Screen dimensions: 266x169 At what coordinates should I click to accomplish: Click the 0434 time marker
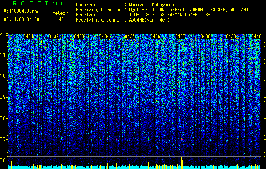click(104, 36)
